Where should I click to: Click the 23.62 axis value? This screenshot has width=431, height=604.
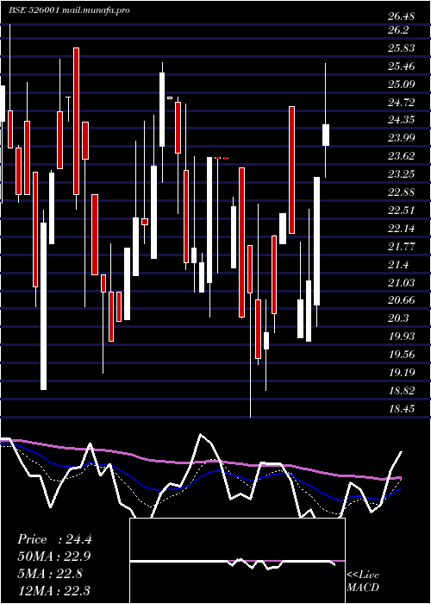402,156
